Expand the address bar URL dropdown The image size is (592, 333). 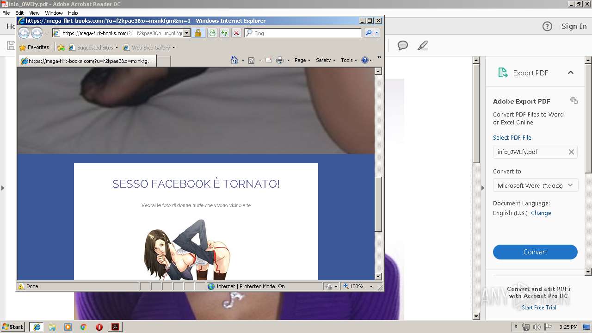point(187,33)
